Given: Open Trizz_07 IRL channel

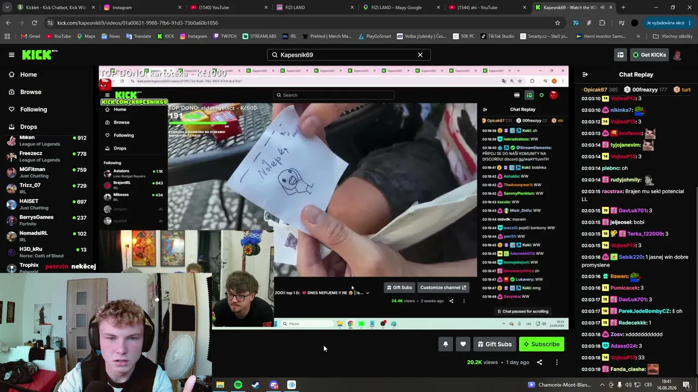Looking at the screenshot, I should click(47, 188).
